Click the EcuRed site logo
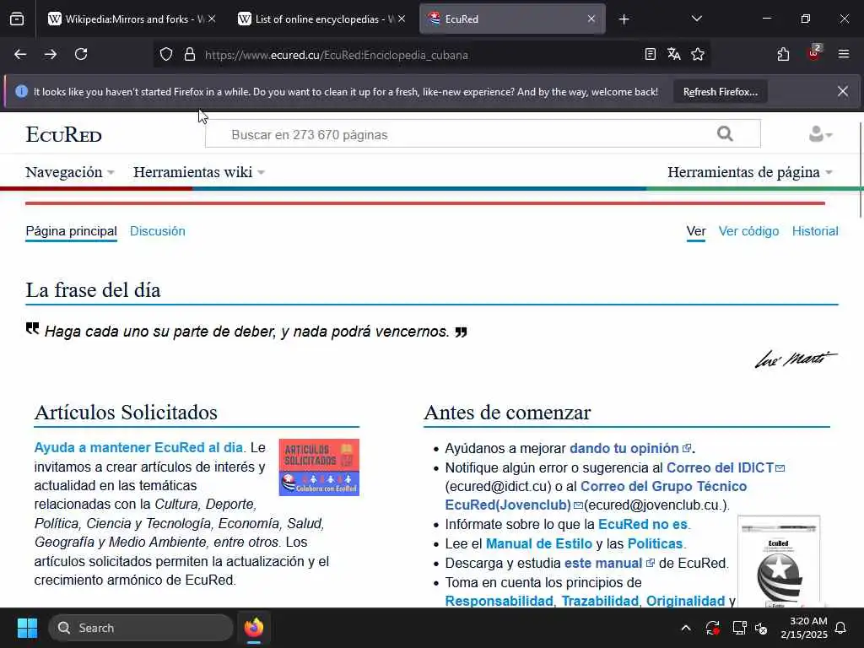Viewport: 864px width, 648px height. pyautogui.click(x=64, y=134)
